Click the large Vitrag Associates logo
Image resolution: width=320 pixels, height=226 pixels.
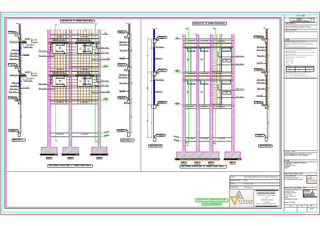point(242,198)
